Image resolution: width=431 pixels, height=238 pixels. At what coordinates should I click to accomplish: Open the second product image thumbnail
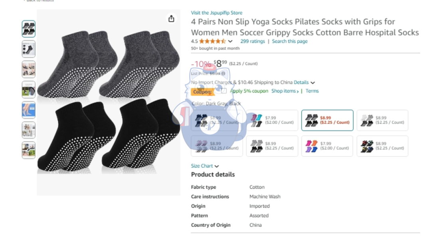point(28,49)
